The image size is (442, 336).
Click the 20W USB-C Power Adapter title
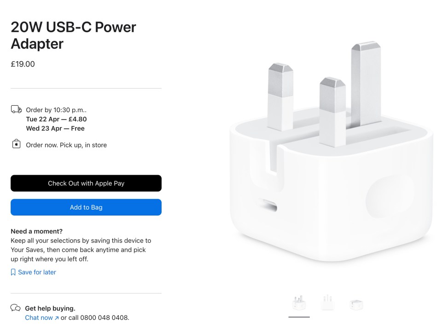(73, 35)
